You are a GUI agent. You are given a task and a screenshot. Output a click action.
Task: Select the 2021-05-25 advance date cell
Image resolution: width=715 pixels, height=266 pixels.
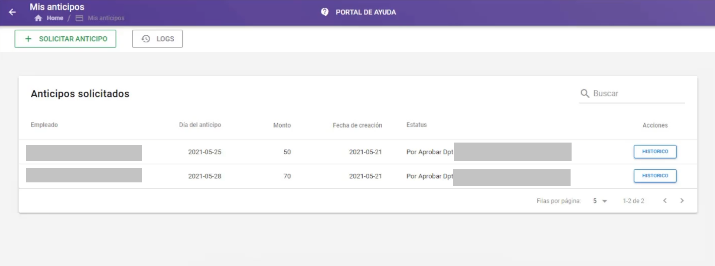coord(205,152)
